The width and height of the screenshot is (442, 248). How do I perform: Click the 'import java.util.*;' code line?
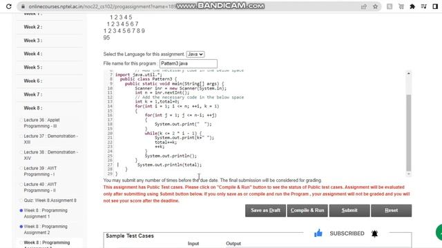coord(138,74)
